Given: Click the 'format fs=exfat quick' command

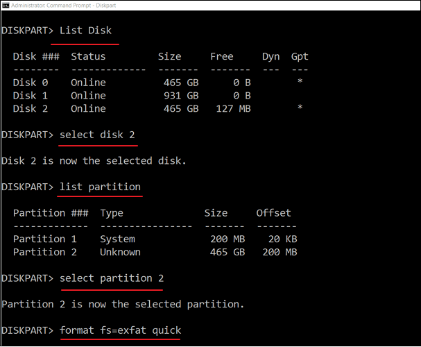Looking at the screenshot, I should point(120,330).
